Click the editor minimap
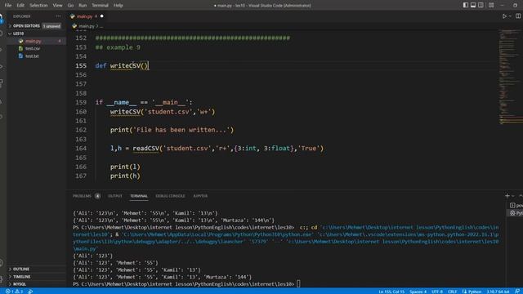Screen dimensions: 523x294 click(x=510, y=77)
